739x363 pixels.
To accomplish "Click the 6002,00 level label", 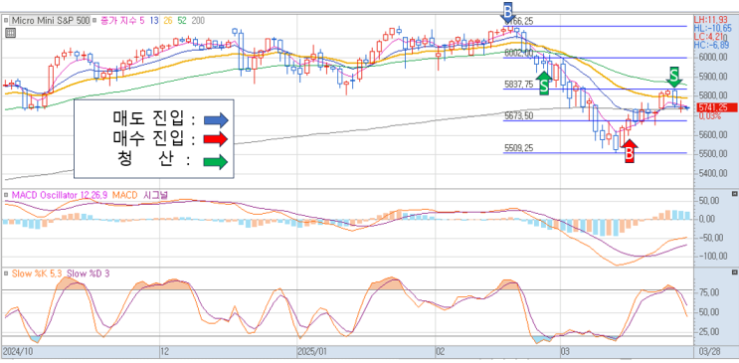I will (518, 52).
